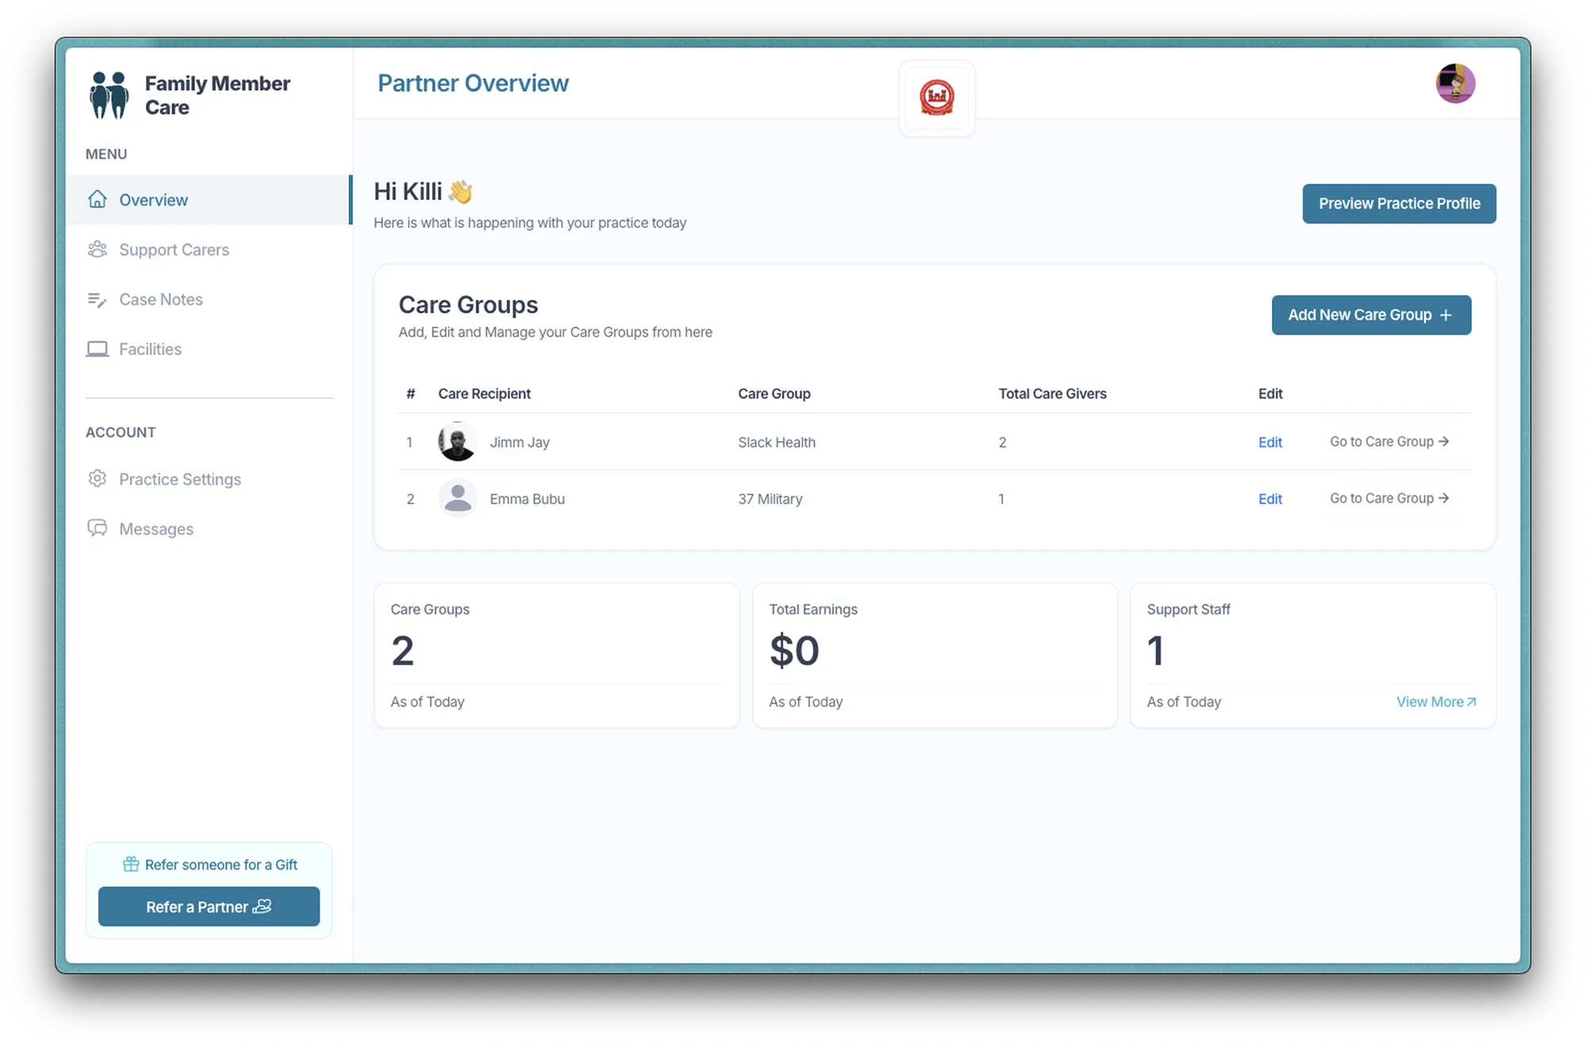Image resolution: width=1586 pixels, height=1047 pixels.
Task: Click the Partner Overview page title
Action: [473, 83]
